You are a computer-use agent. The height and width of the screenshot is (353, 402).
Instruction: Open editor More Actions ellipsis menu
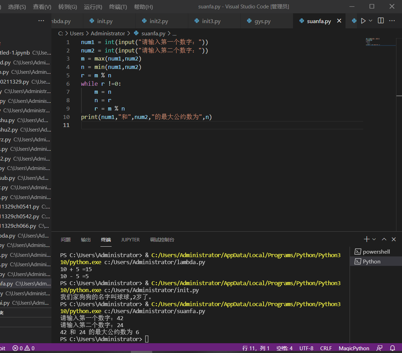click(392, 21)
